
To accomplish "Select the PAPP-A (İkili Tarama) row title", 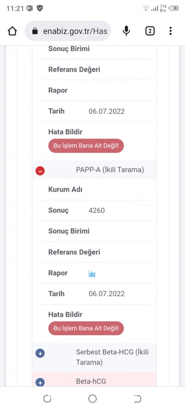I will (110, 170).
